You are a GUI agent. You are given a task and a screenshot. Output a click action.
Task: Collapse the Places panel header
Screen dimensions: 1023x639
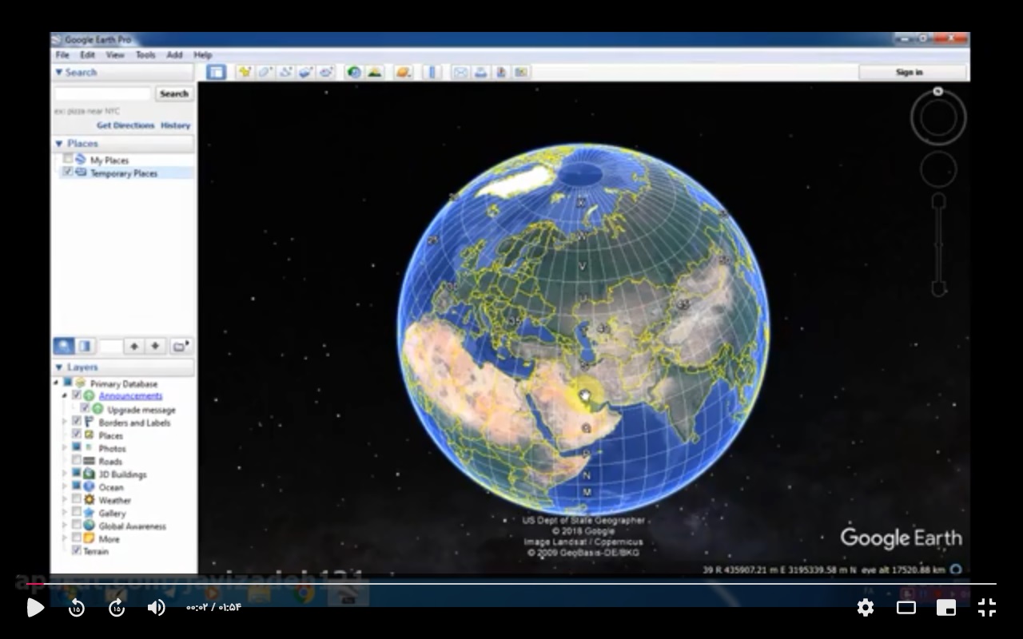pyautogui.click(x=58, y=144)
